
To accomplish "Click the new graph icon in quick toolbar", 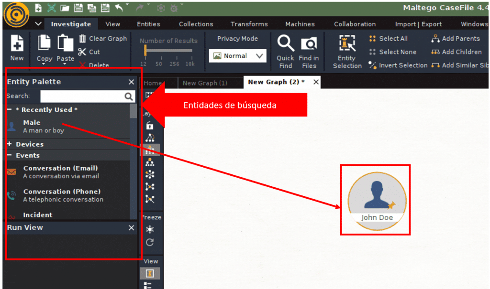I will [x=38, y=8].
